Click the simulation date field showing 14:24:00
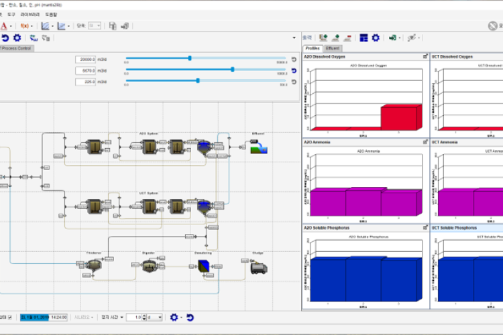The width and height of the screenshot is (503, 335). [x=44, y=317]
